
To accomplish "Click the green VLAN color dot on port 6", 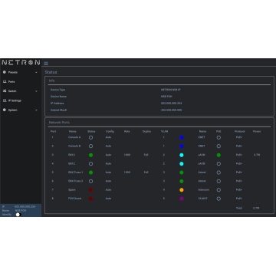I will [x=182, y=181].
